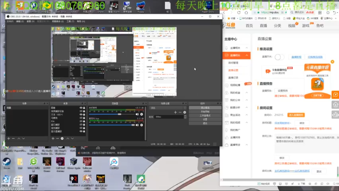Click floating home icon on browser right edge
The width and height of the screenshot is (339, 191).
pyautogui.click(x=335, y=105)
